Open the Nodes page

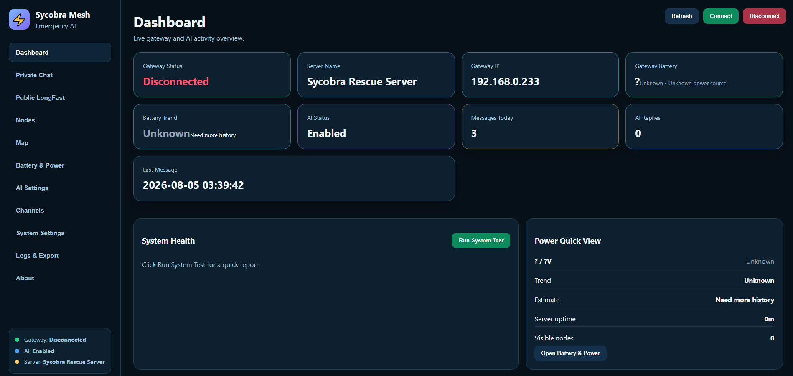[60, 120]
